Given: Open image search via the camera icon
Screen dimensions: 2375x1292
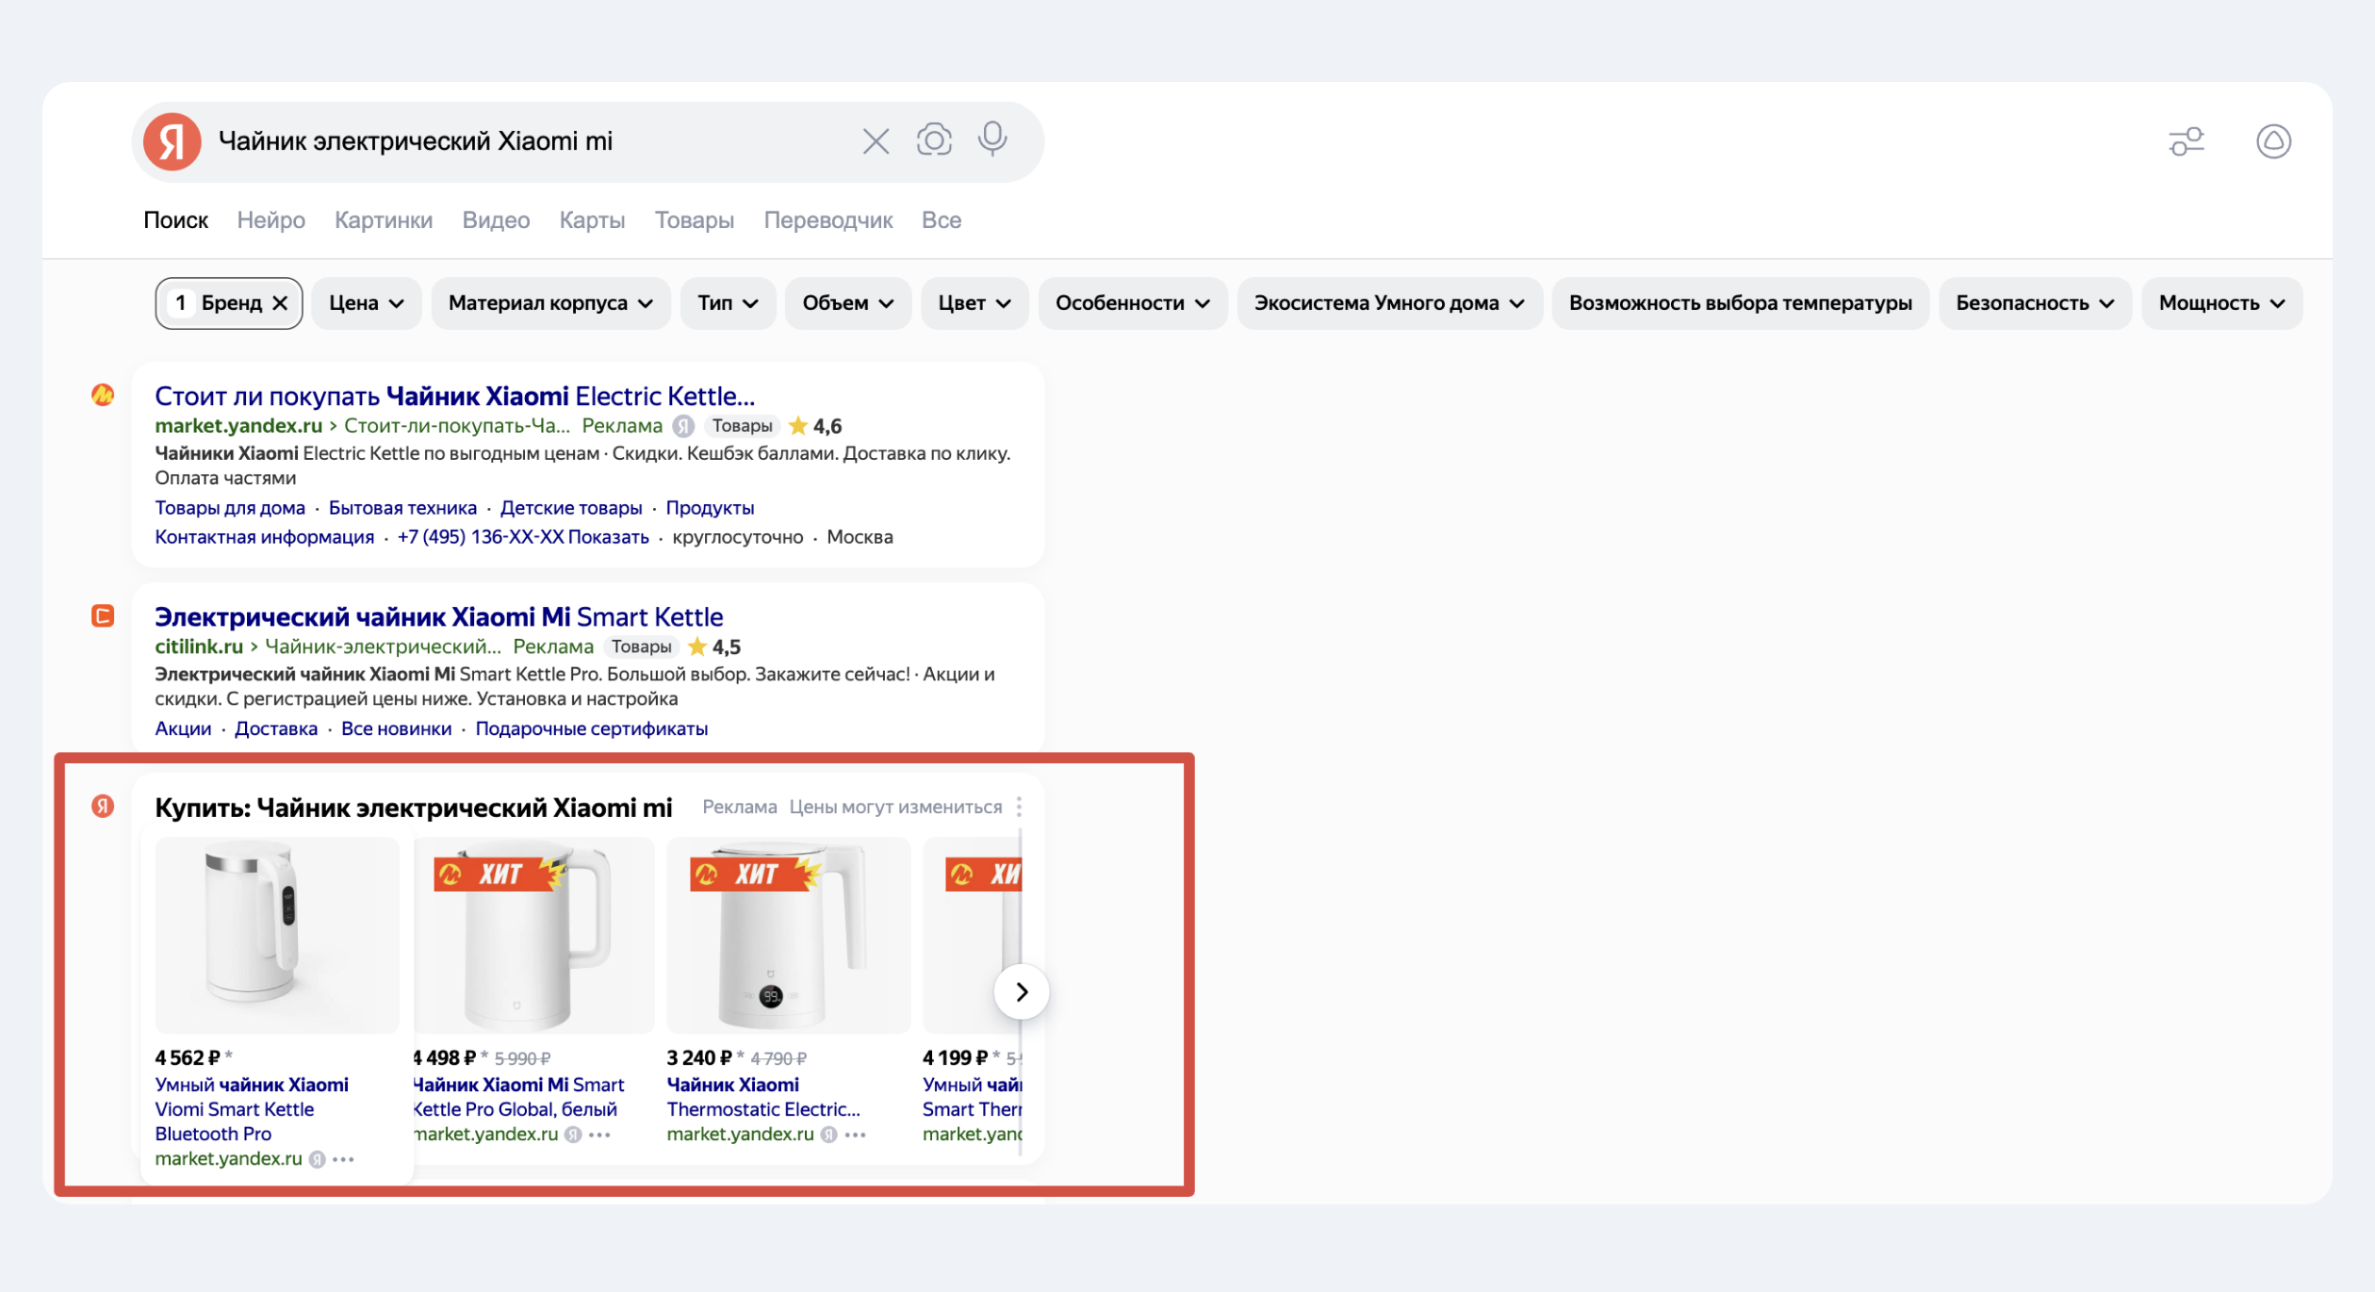Looking at the screenshot, I should click(x=934, y=140).
